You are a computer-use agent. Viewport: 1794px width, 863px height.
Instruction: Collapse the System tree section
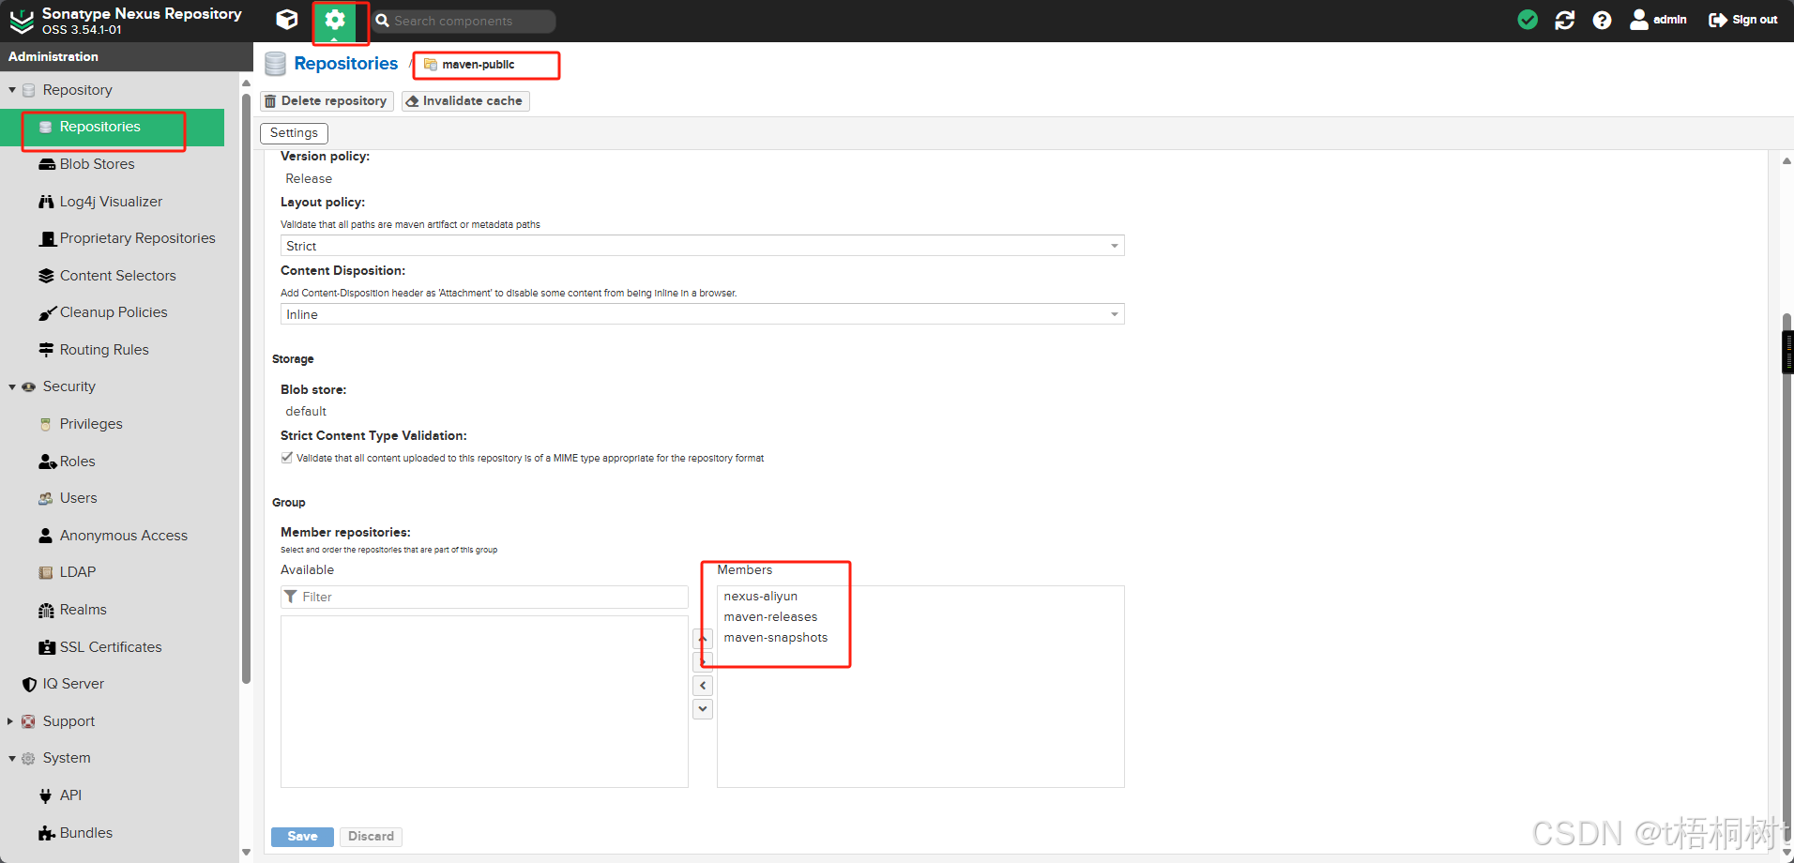pos(12,758)
